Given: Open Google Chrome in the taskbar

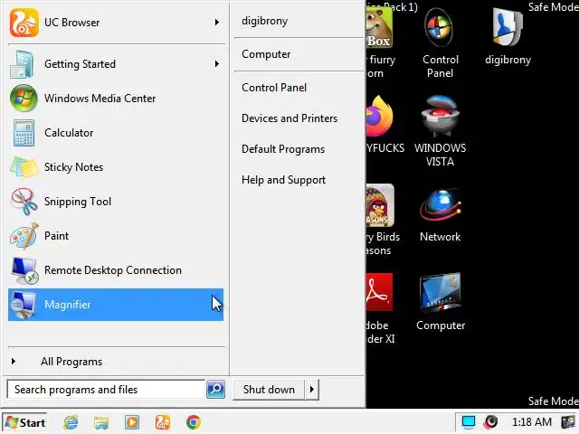Looking at the screenshot, I should pyautogui.click(x=194, y=422).
